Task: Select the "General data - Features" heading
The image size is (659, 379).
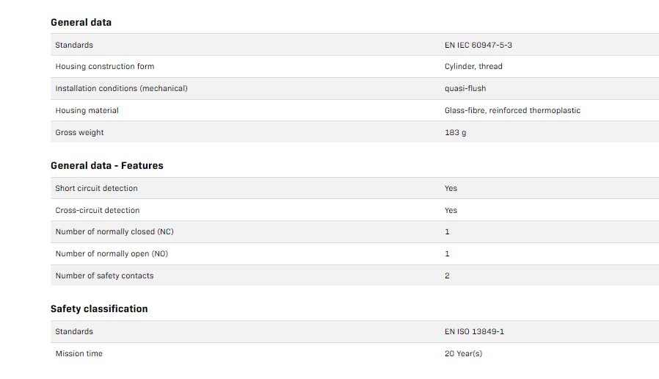Action: coord(106,165)
